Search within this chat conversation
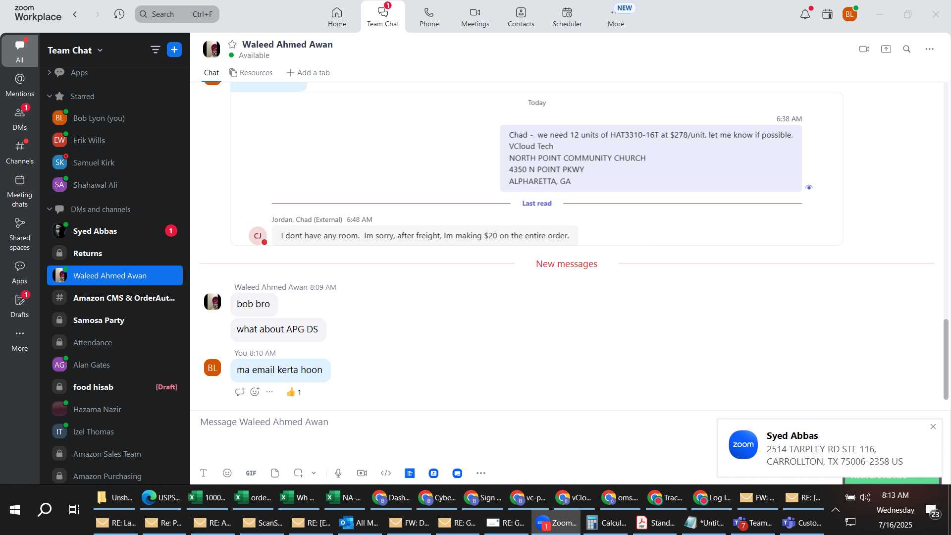This screenshot has height=535, width=951. pos(907,49)
